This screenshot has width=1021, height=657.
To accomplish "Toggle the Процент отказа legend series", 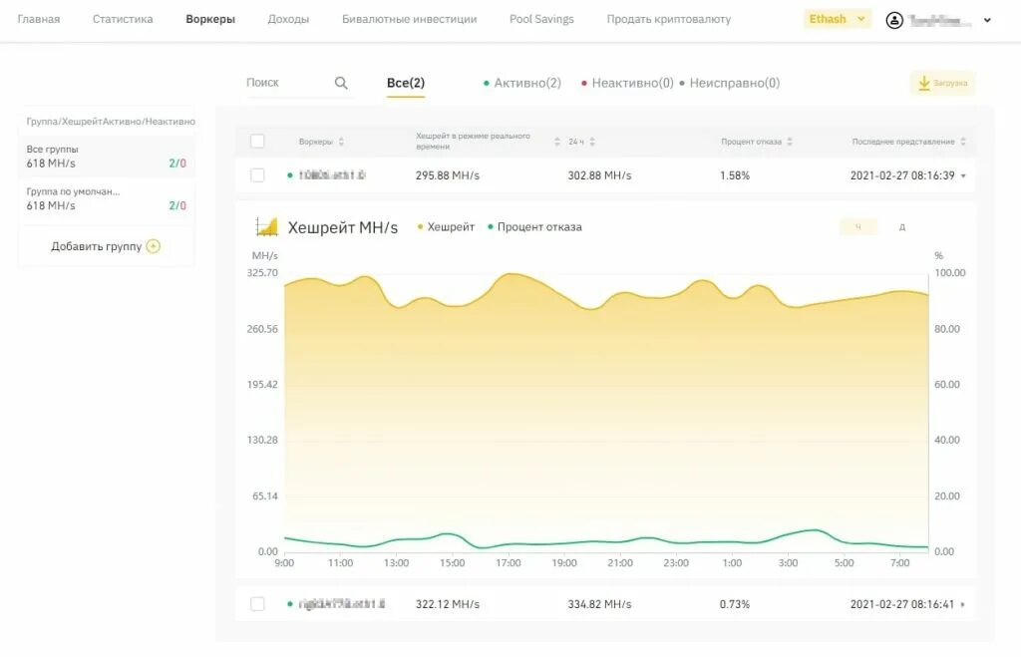I will [x=534, y=226].
